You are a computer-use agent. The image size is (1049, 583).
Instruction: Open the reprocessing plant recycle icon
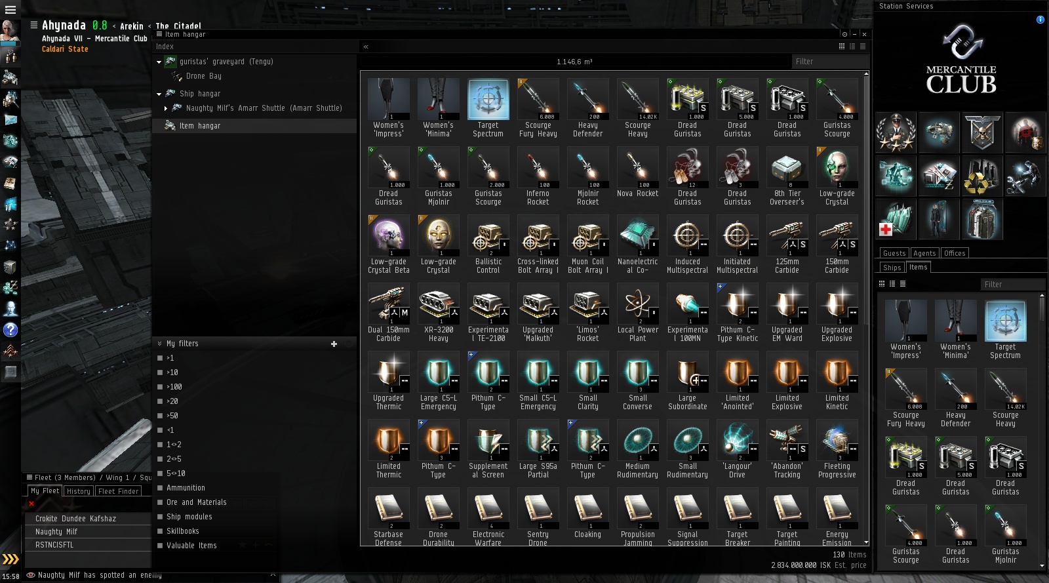tap(982, 176)
